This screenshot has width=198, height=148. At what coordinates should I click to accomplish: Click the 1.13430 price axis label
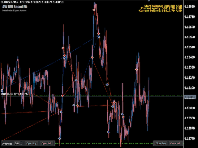pos(190,57)
